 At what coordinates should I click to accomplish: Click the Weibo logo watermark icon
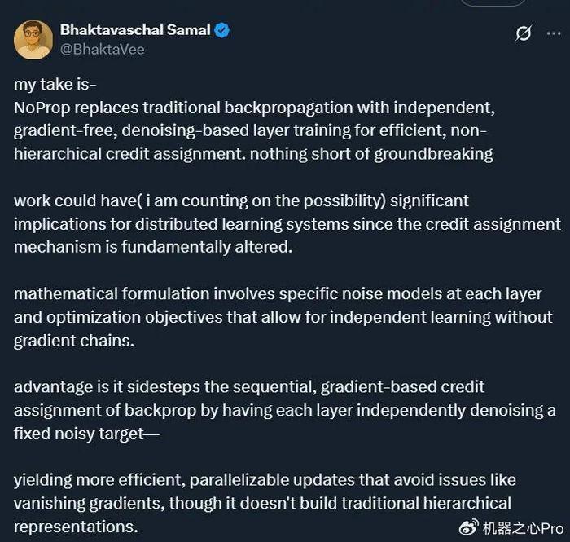point(468,527)
